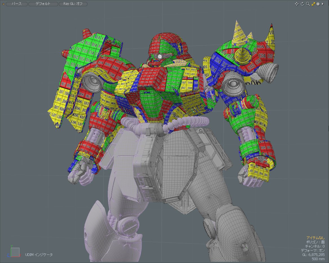Open the Ray GL: オフ dropdown
This screenshot has width=329, height=263.
(x=73, y=4)
